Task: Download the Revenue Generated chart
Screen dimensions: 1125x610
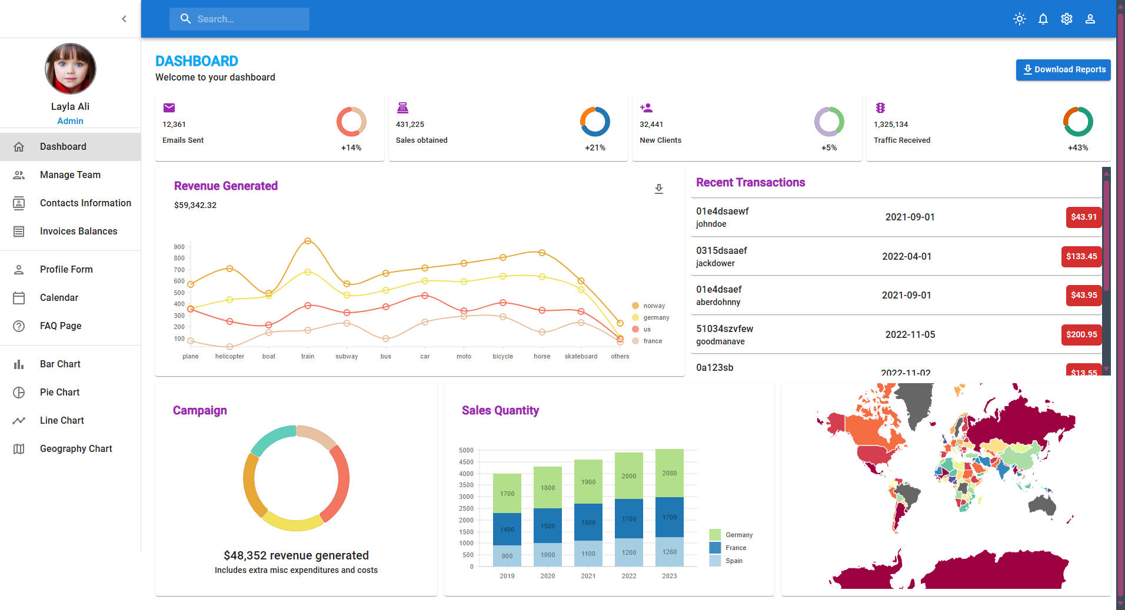Action: click(659, 189)
